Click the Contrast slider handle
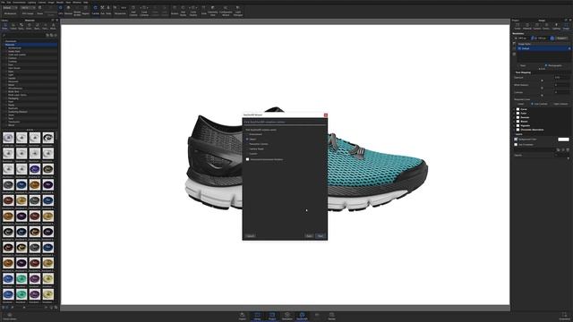This screenshot has height=322, width=573. pyautogui.click(x=542, y=95)
